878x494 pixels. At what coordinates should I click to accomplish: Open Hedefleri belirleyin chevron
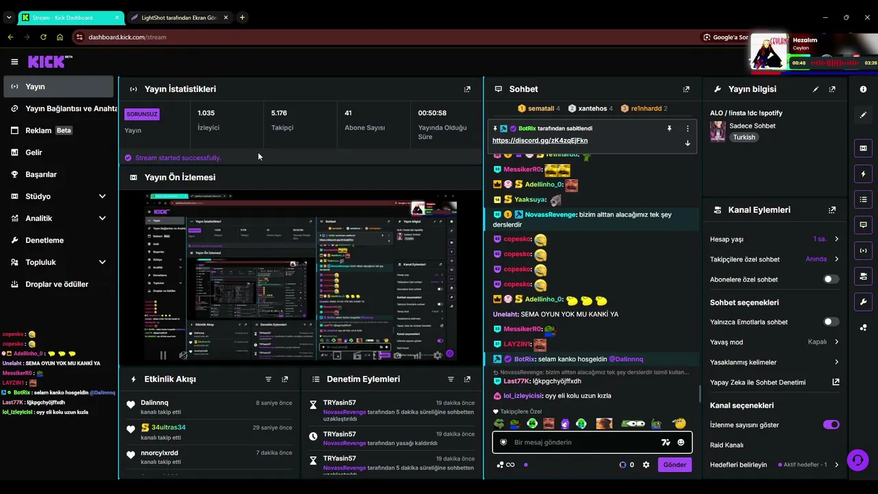click(836, 464)
